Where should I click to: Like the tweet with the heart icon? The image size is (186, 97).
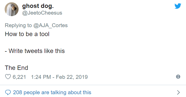point(8,77)
